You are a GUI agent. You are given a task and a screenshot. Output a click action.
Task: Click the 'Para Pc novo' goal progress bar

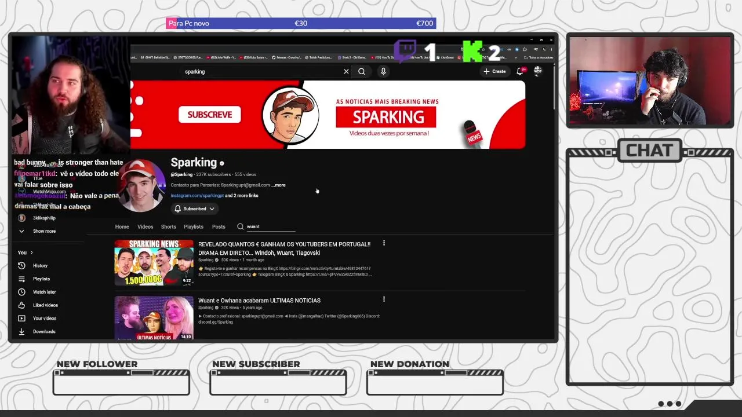(x=301, y=23)
